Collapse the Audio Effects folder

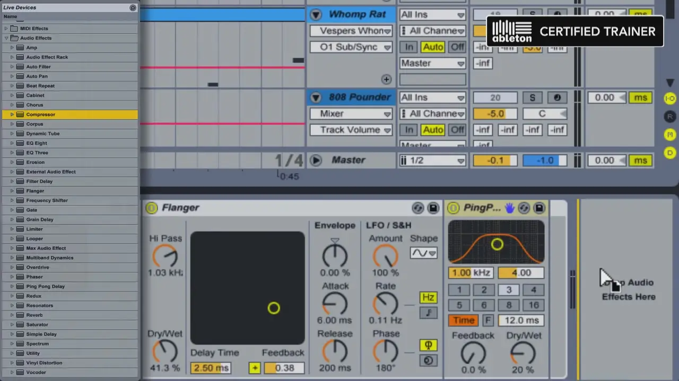(x=6, y=38)
